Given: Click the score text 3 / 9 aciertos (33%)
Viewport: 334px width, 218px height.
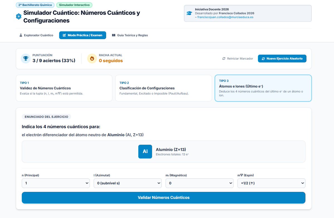Looking at the screenshot, I should [x=54, y=61].
